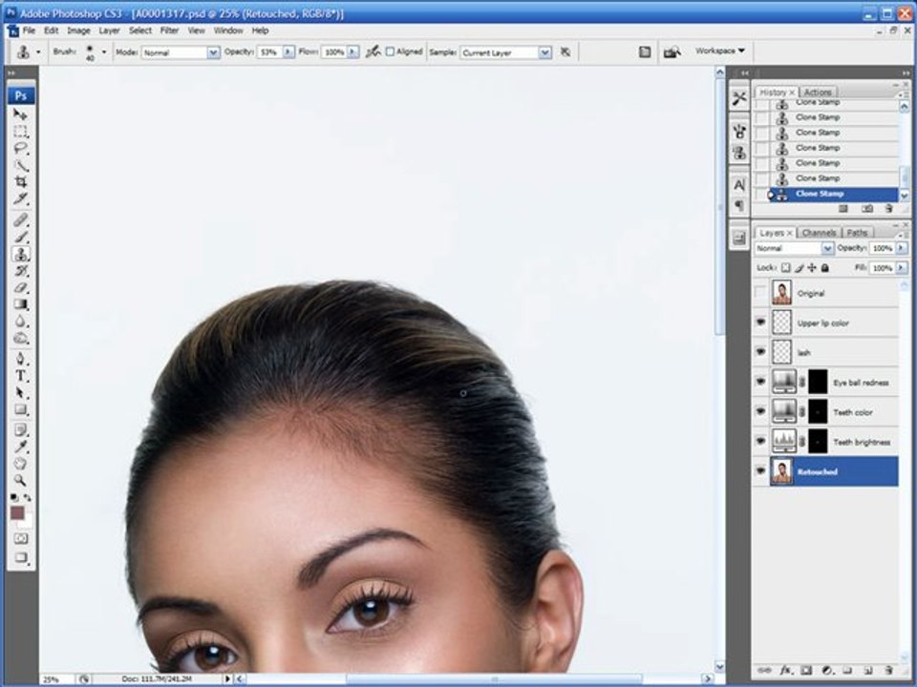Open the File menu

point(29,31)
